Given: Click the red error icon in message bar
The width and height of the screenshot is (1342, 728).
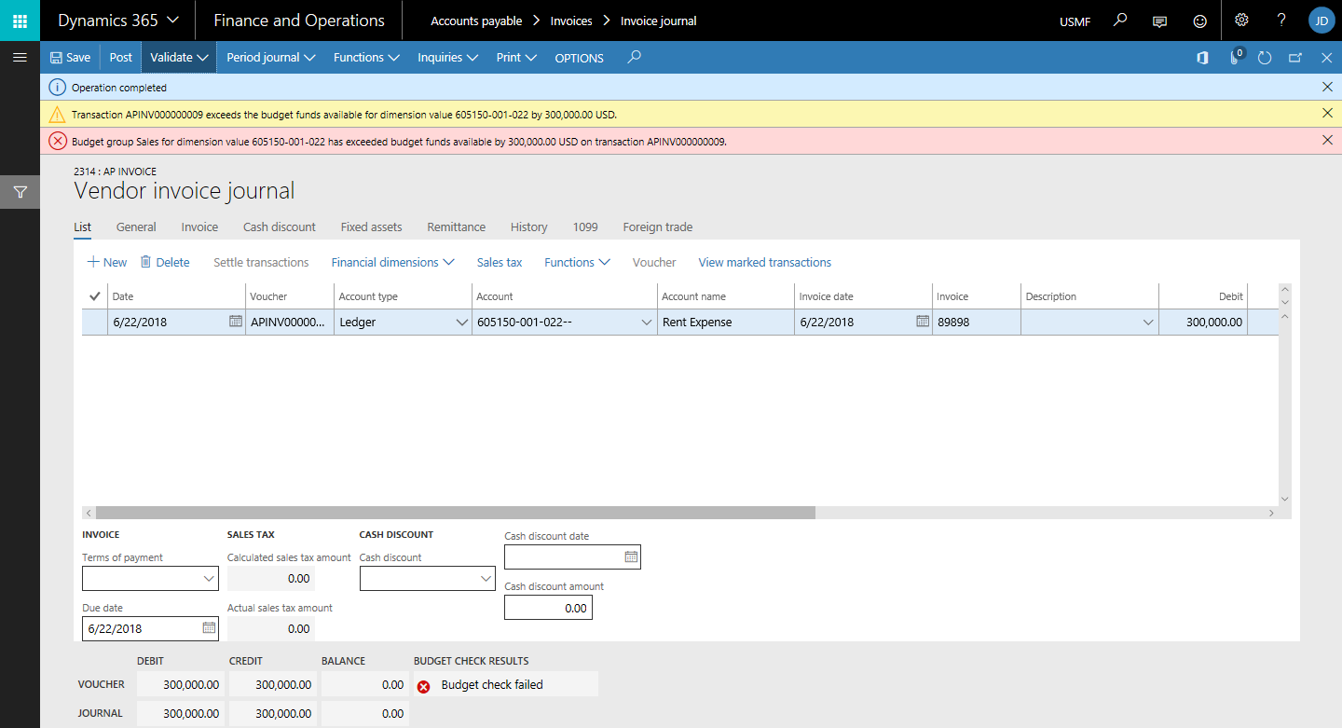Looking at the screenshot, I should click(x=58, y=142).
